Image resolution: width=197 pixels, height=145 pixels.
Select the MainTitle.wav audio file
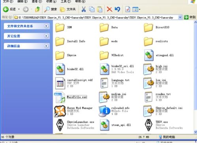[x=71, y=97]
